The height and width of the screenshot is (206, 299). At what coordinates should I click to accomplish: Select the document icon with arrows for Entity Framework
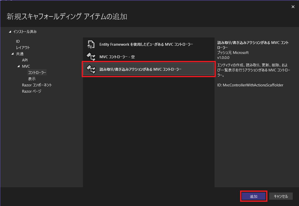pos(91,44)
